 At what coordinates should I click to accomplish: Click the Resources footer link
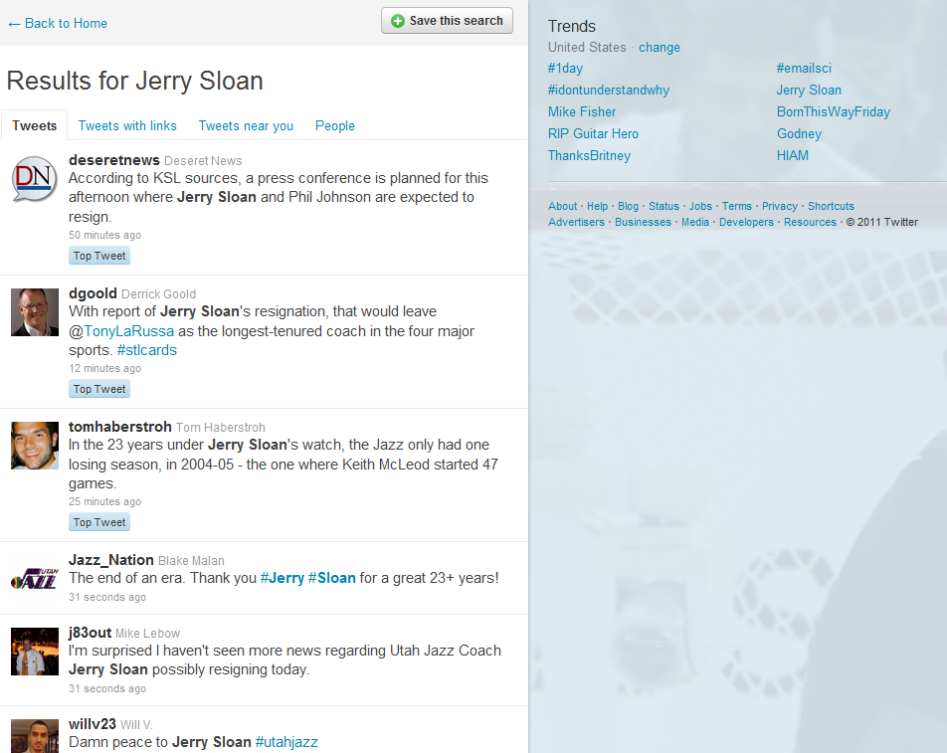(x=810, y=222)
